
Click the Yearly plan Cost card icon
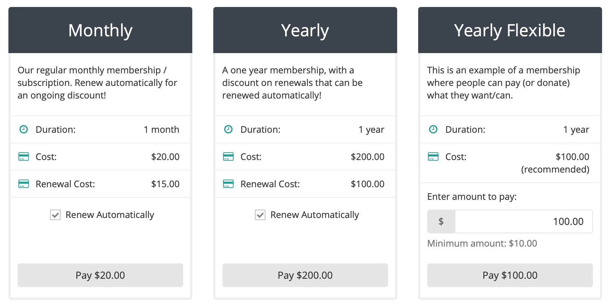point(228,157)
